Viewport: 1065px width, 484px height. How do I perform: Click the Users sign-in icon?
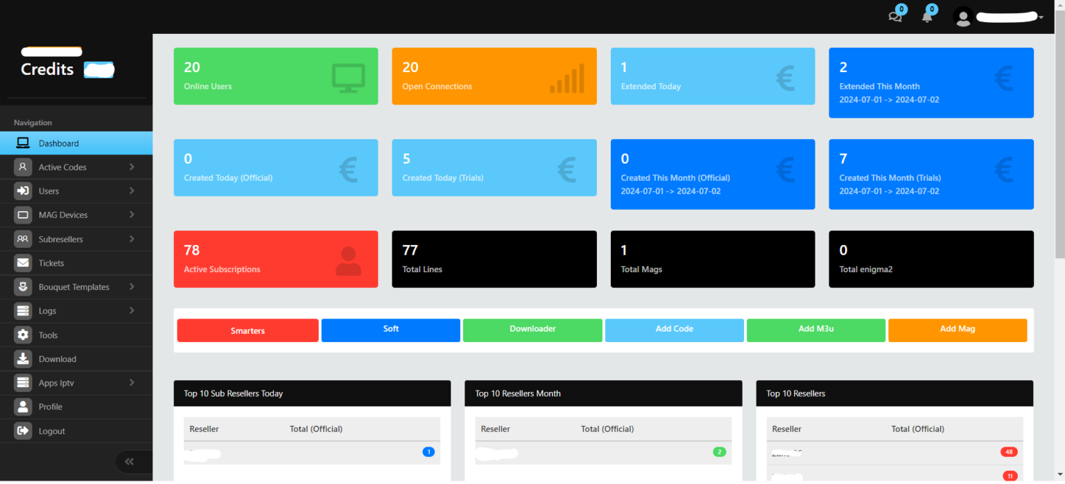(24, 191)
